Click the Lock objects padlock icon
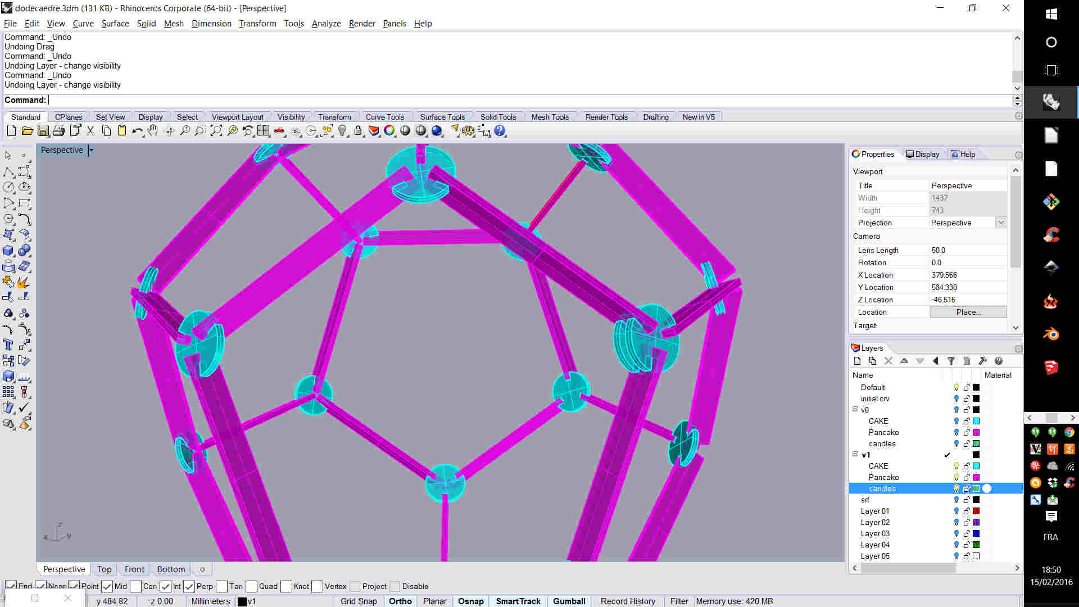The width and height of the screenshot is (1079, 607). coord(358,131)
